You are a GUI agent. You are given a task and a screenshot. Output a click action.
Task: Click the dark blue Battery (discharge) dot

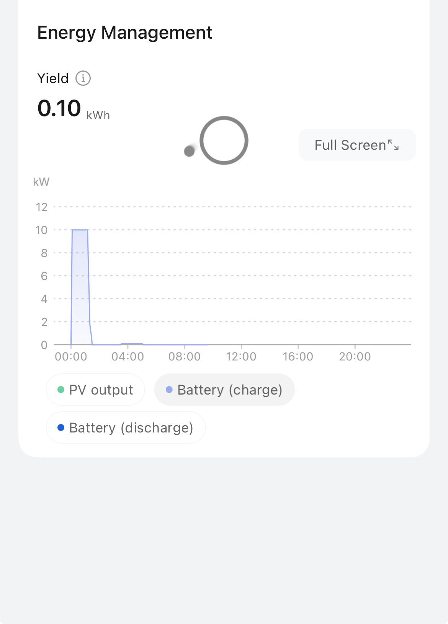point(61,427)
